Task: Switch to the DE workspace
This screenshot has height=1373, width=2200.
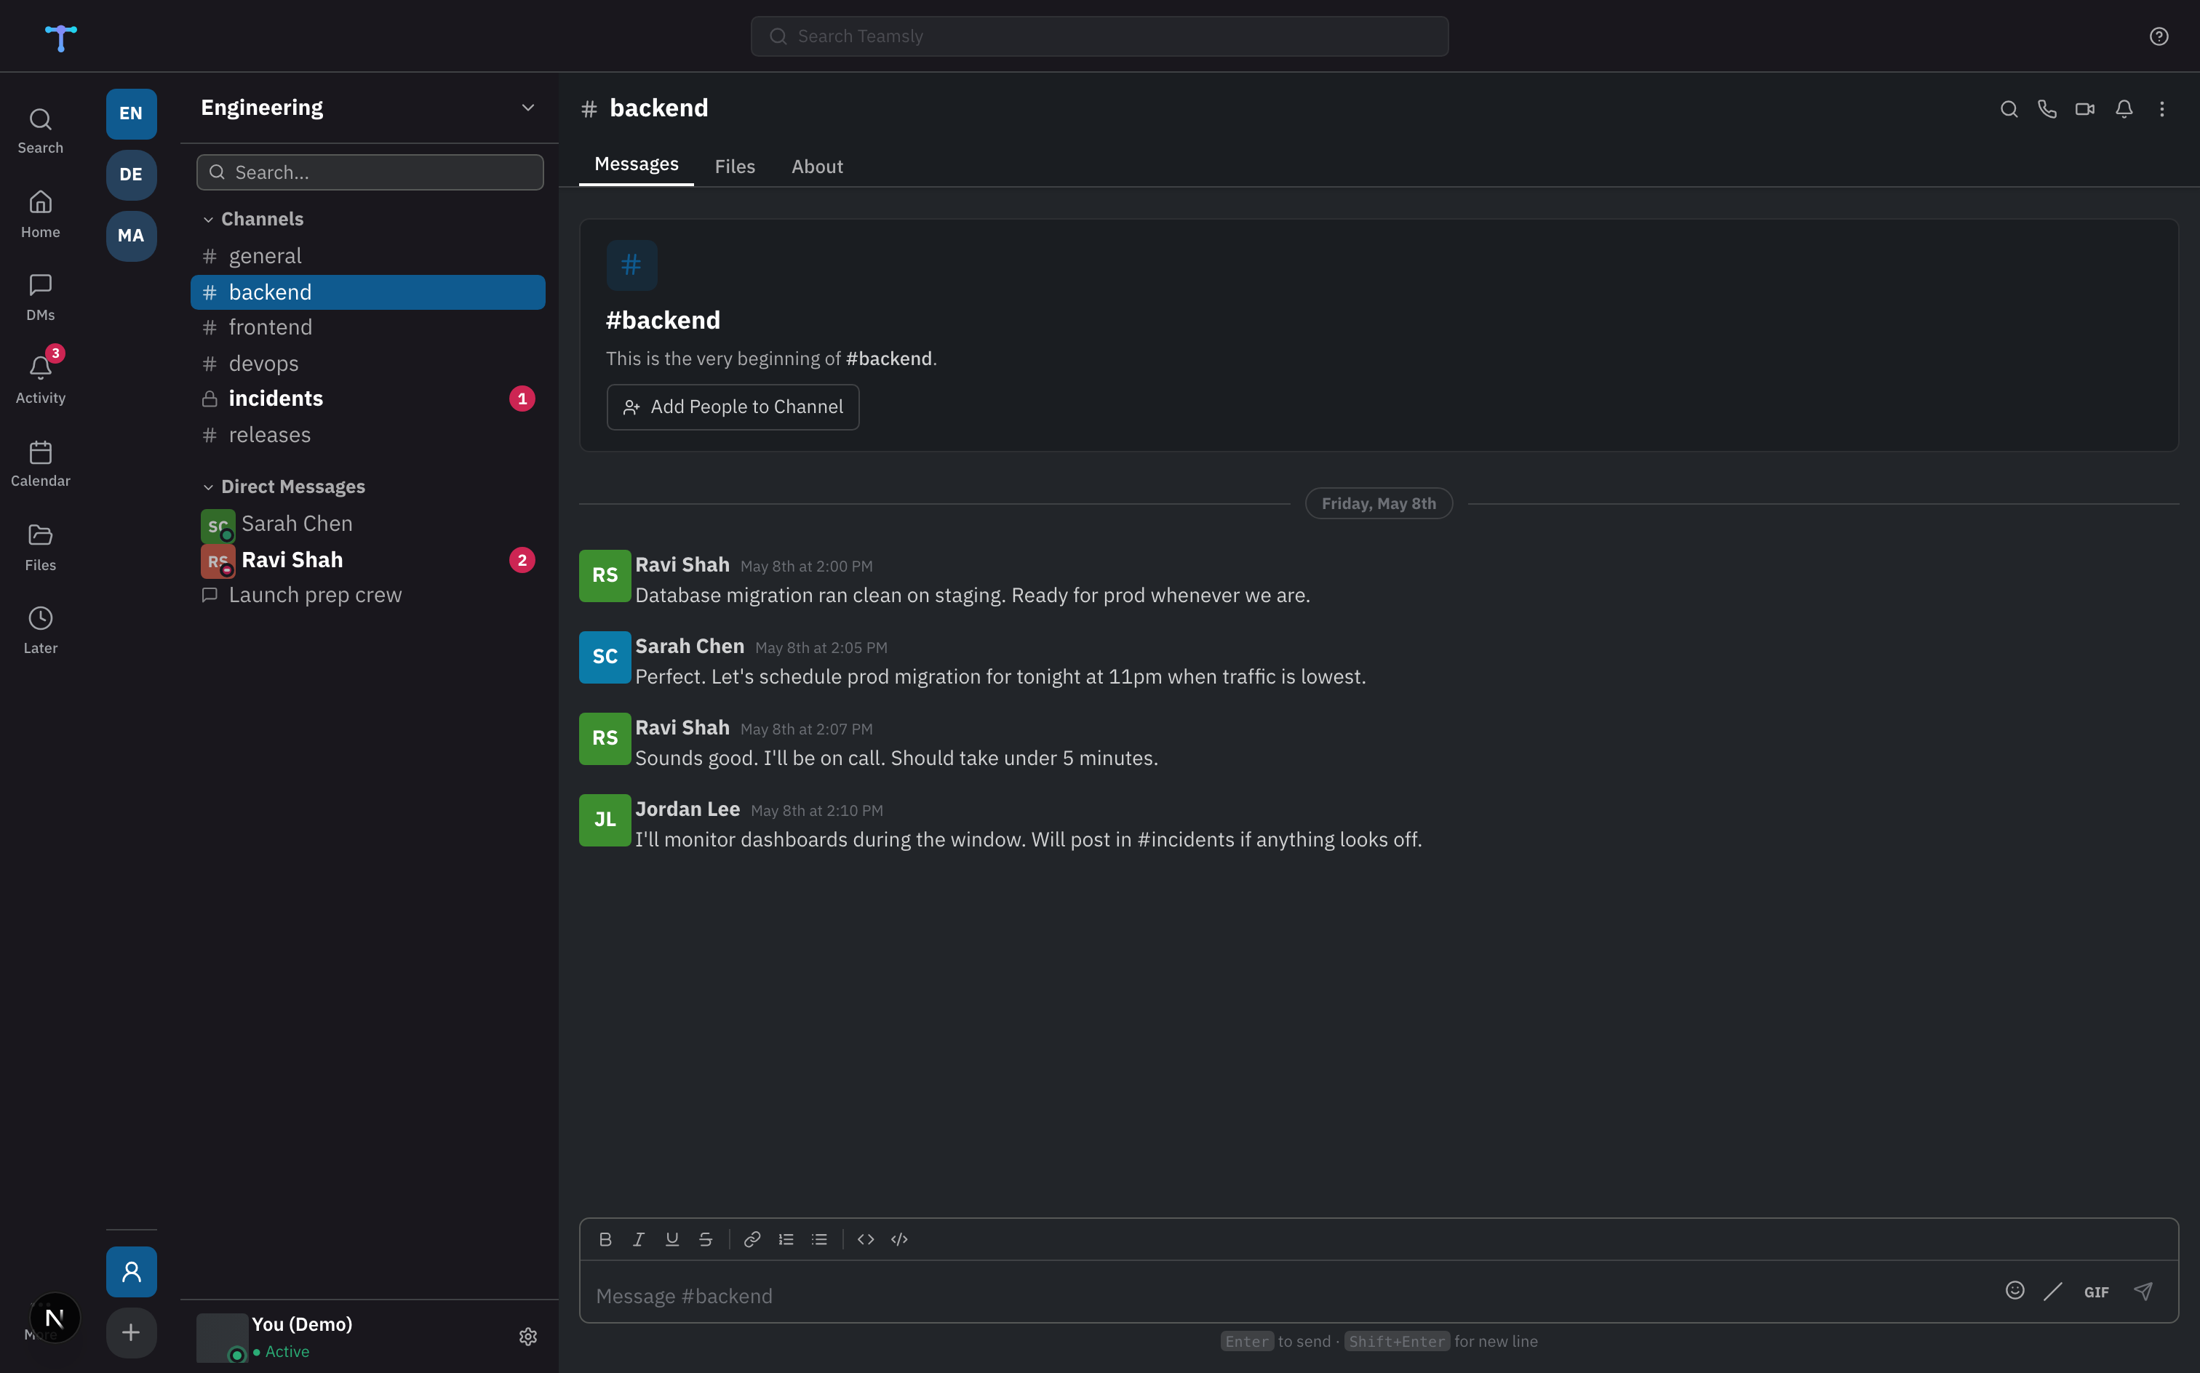Action: point(131,175)
